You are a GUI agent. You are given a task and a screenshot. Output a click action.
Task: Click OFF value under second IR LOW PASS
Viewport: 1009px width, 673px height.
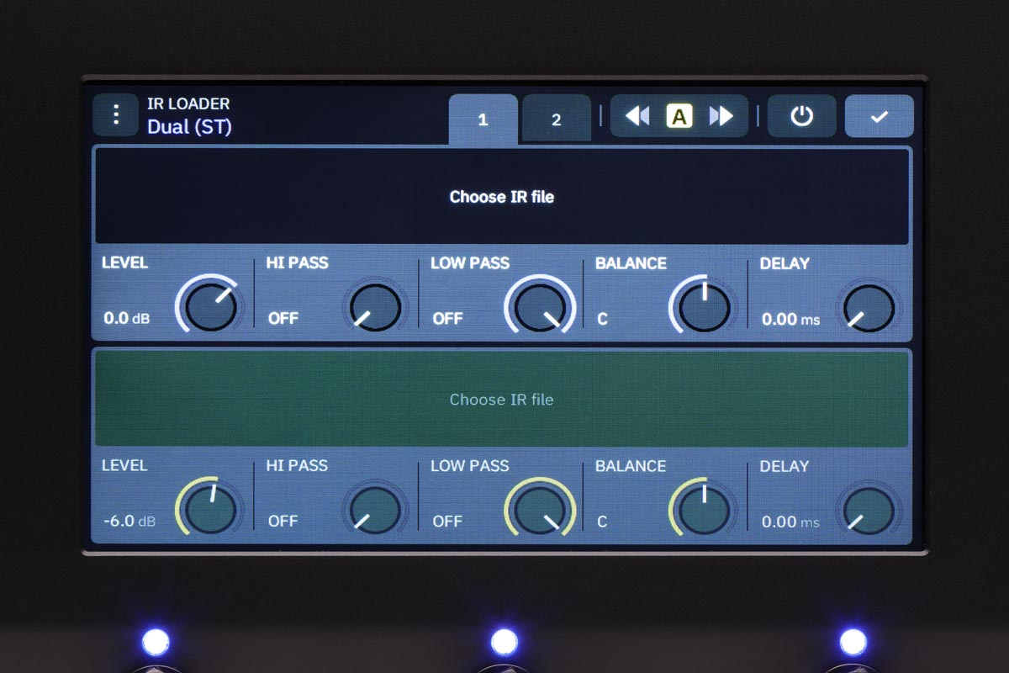tap(447, 522)
